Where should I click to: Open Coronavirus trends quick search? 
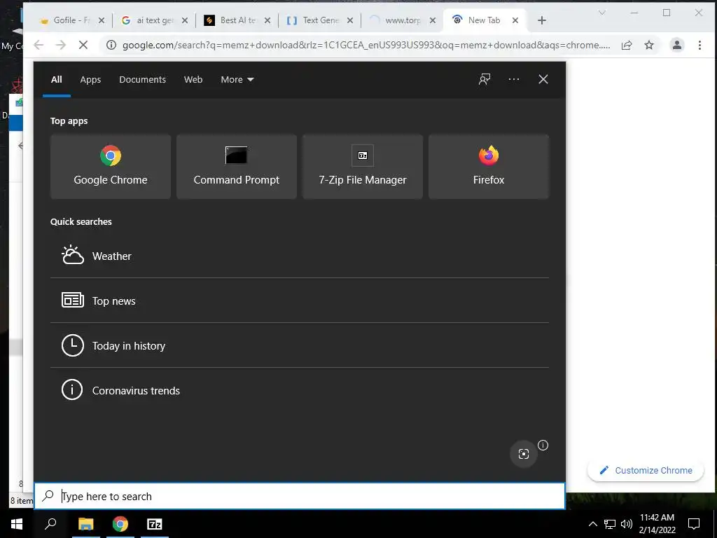300,390
